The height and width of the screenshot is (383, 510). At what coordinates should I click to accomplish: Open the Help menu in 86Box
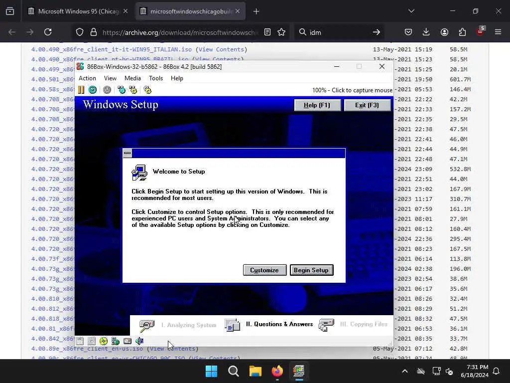point(177,78)
